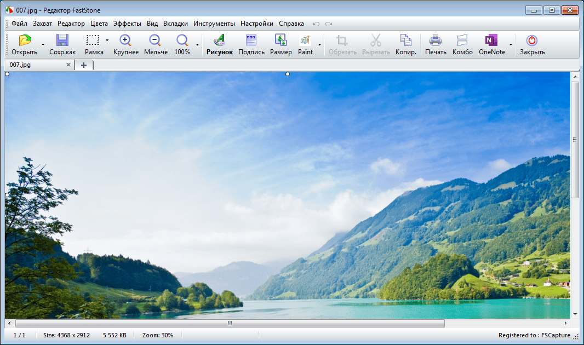
Task: Click the Комбо toolbar icon
Action: (x=462, y=40)
